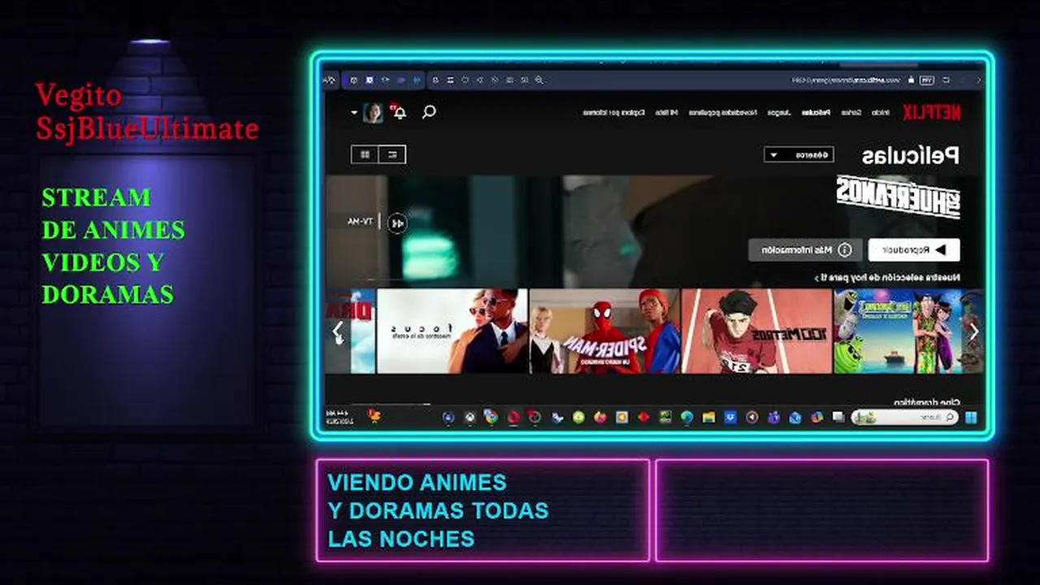Switch to list view layout
The image size is (1040, 585).
pyautogui.click(x=392, y=154)
